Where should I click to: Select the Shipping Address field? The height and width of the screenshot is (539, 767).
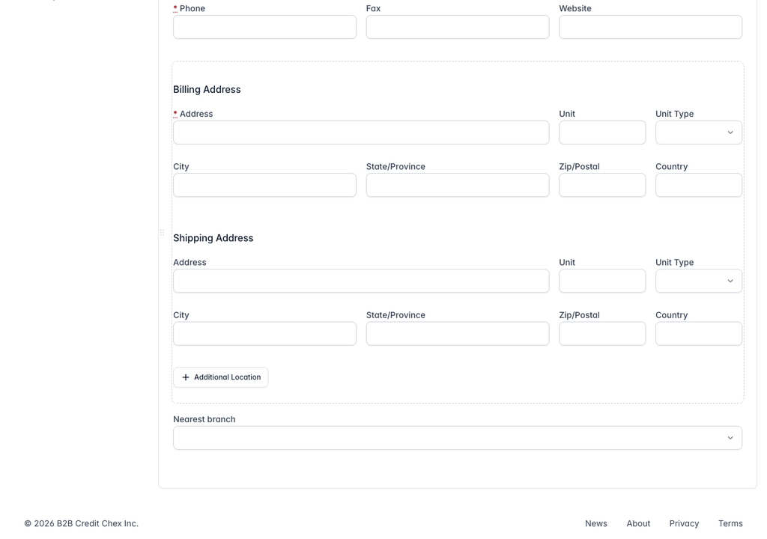361,281
